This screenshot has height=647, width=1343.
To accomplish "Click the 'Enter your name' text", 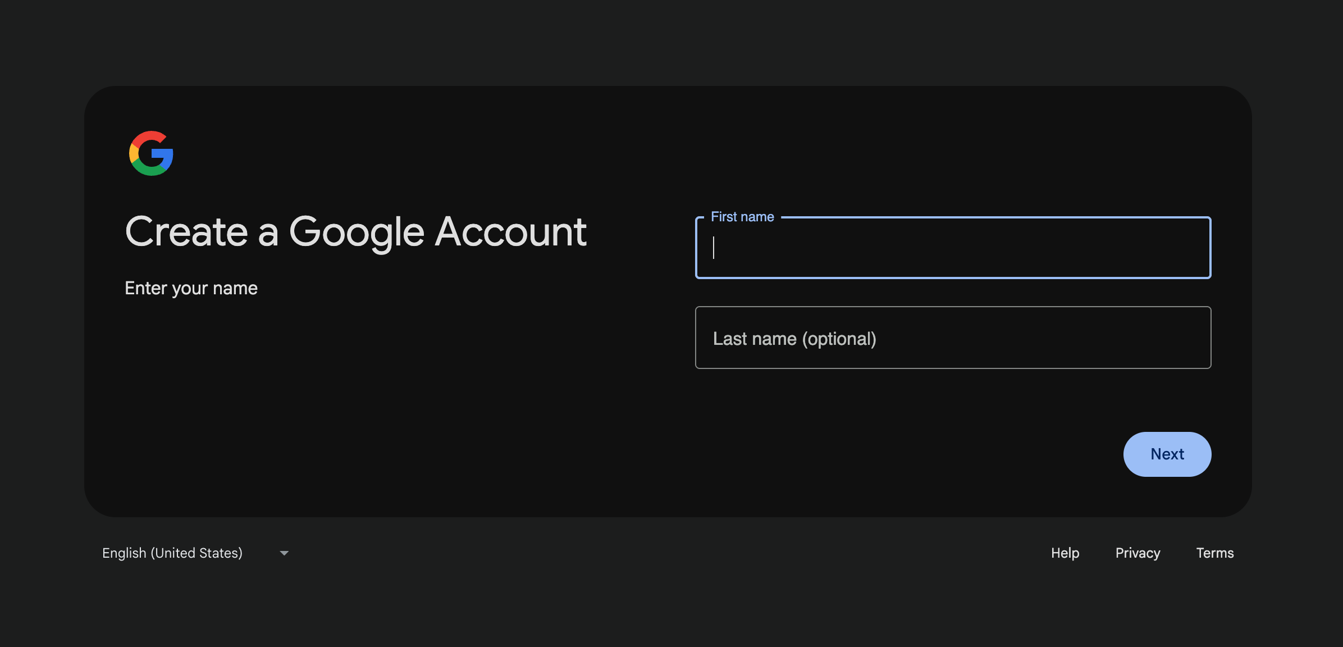I will (191, 288).
